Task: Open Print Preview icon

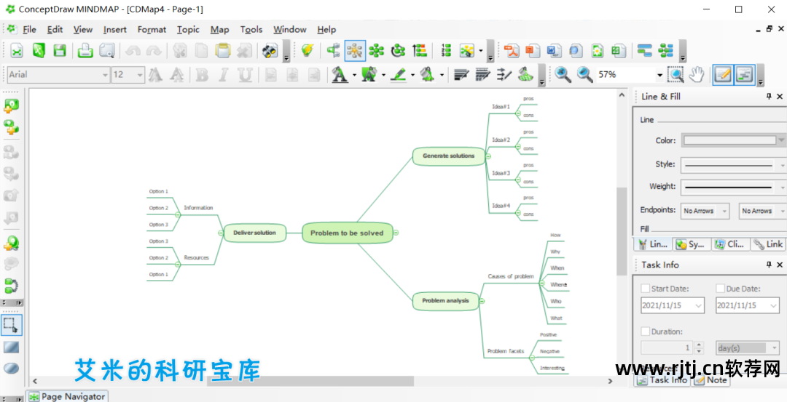Action: tap(106, 50)
